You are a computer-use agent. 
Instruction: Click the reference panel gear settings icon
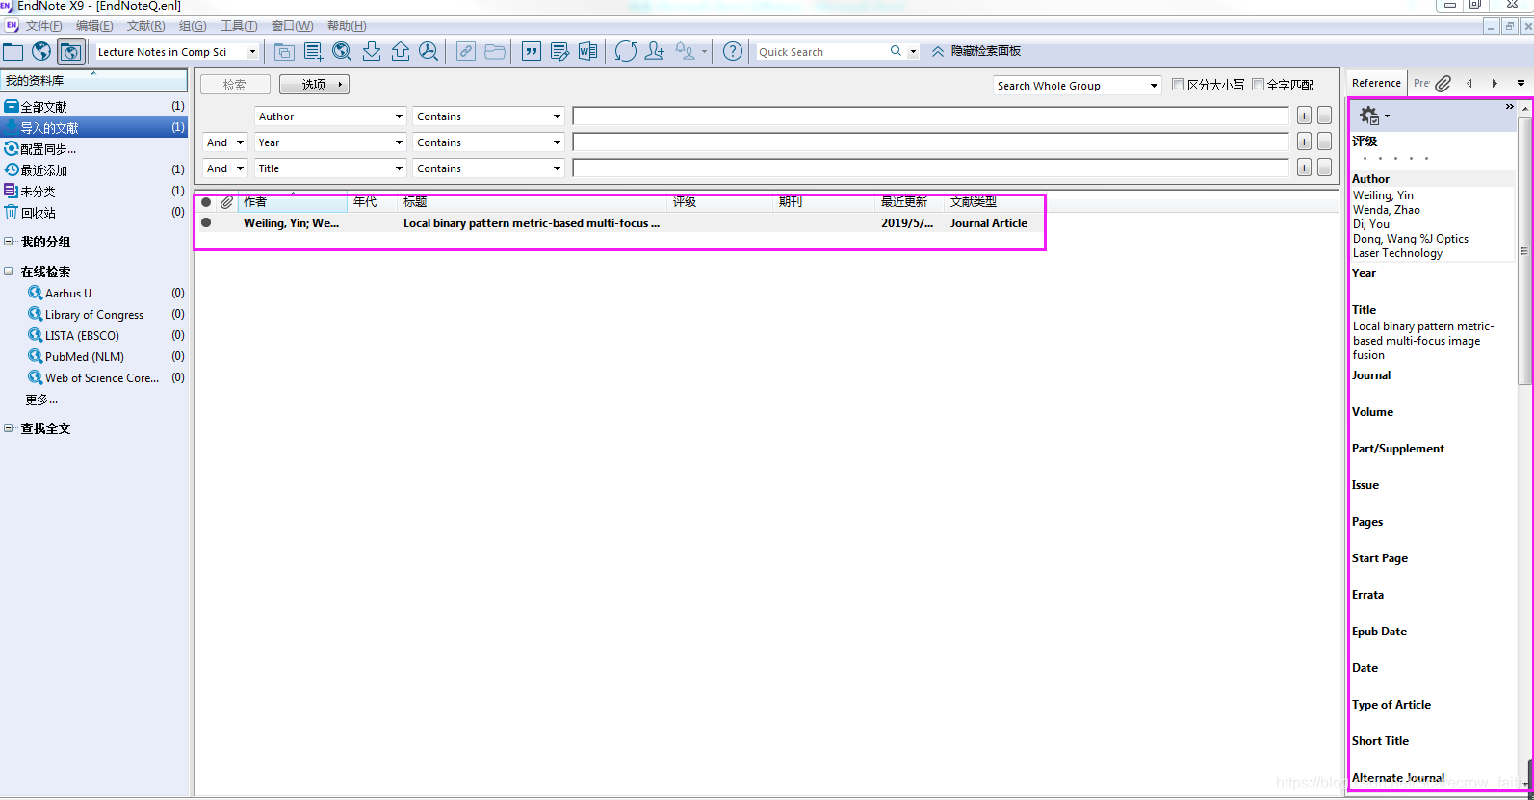(x=1369, y=116)
